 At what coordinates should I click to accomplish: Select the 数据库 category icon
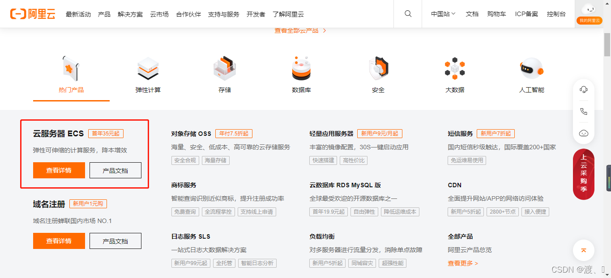pyautogui.click(x=301, y=68)
